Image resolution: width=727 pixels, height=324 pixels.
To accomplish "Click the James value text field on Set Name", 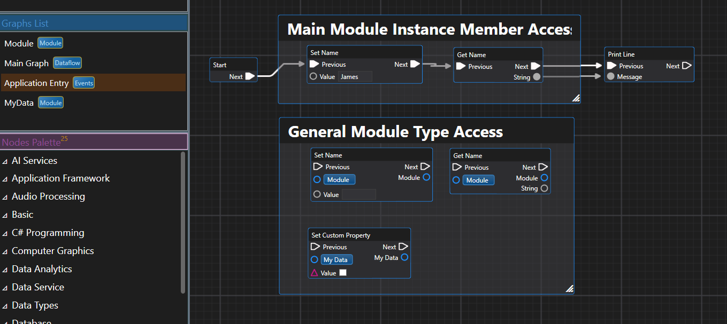I will pos(354,76).
